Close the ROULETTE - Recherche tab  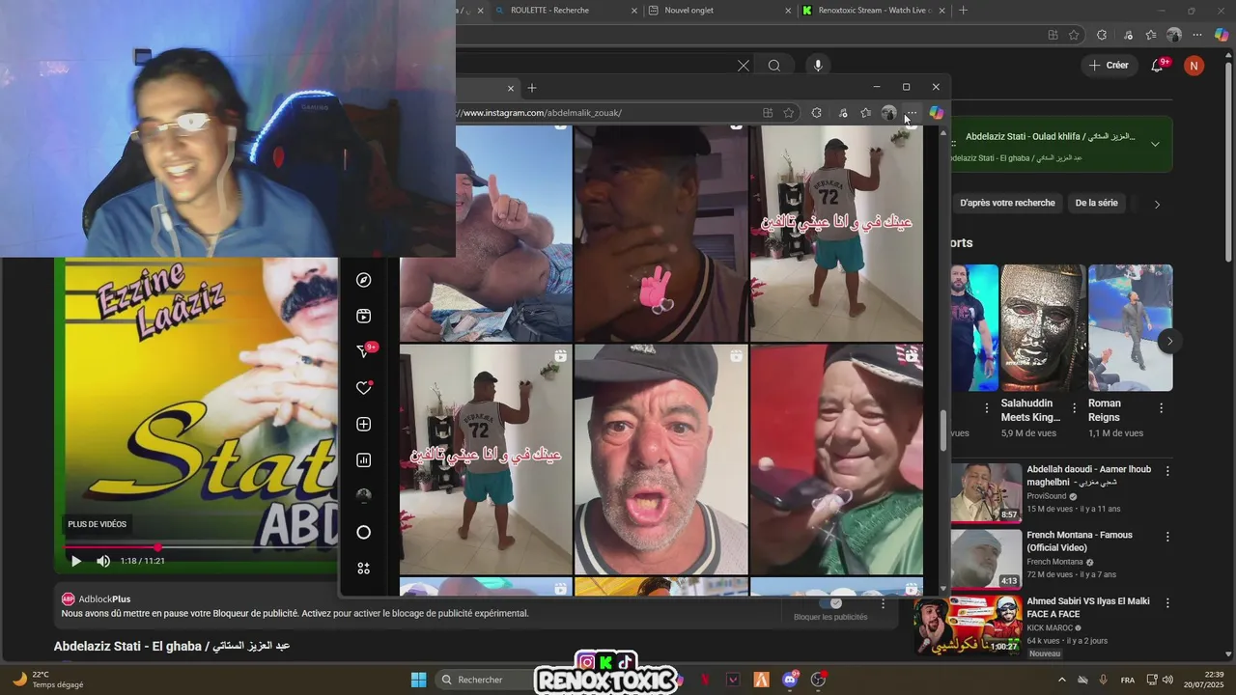[633, 11]
